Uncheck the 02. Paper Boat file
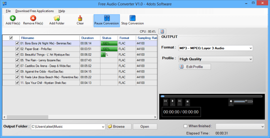 pos(17,49)
